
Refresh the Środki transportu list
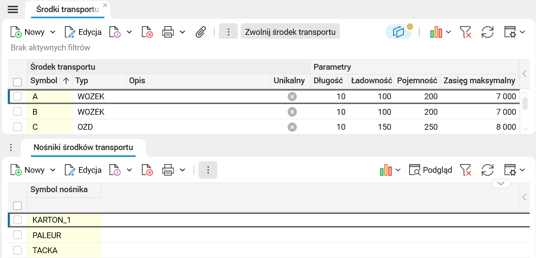click(x=487, y=32)
